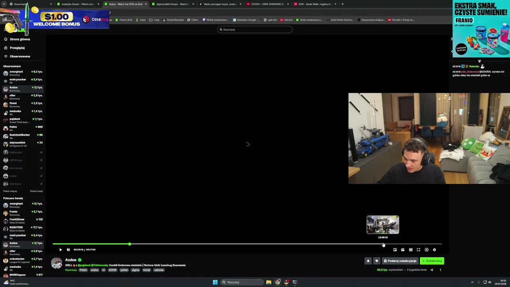Open mokrysuchar in followed channels
The width and height of the screenshot is (510, 287).
(22, 81)
